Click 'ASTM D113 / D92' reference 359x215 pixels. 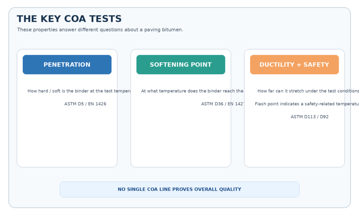310,117
